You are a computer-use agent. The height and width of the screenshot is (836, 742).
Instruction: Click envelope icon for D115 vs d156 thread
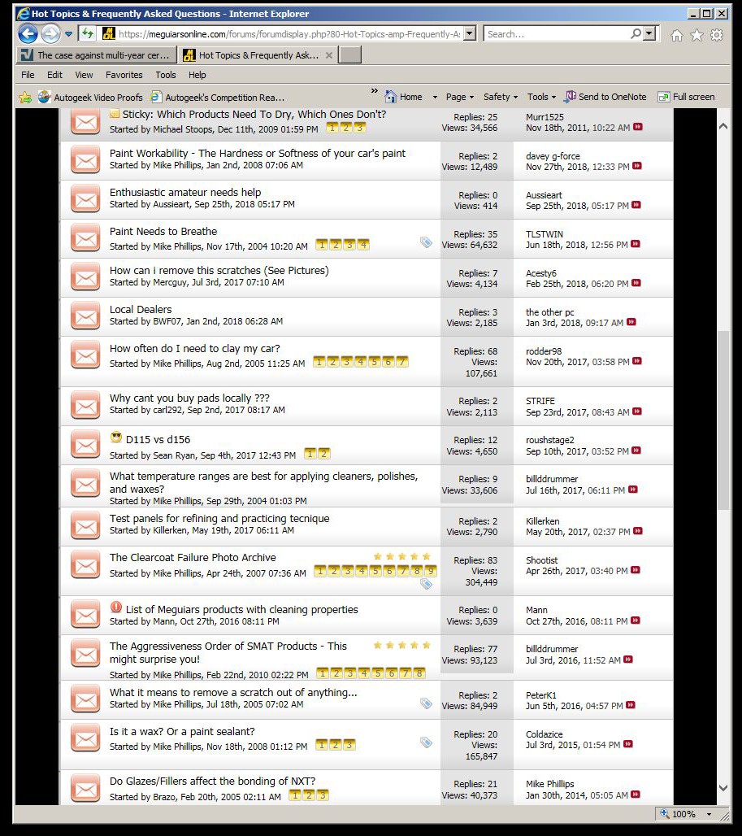(85, 446)
